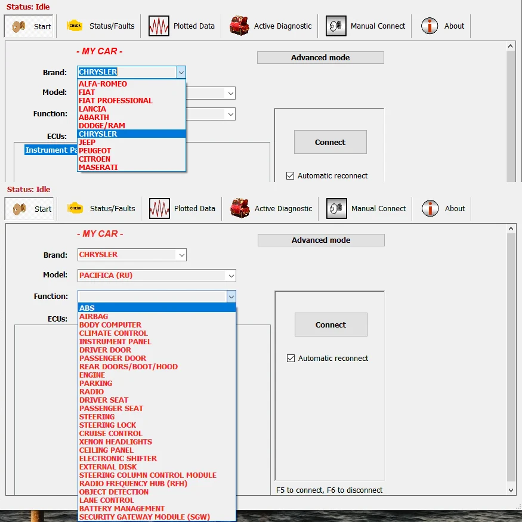Pick DRIVER DOOR function
This screenshot has height=522, width=522.
tap(157, 350)
